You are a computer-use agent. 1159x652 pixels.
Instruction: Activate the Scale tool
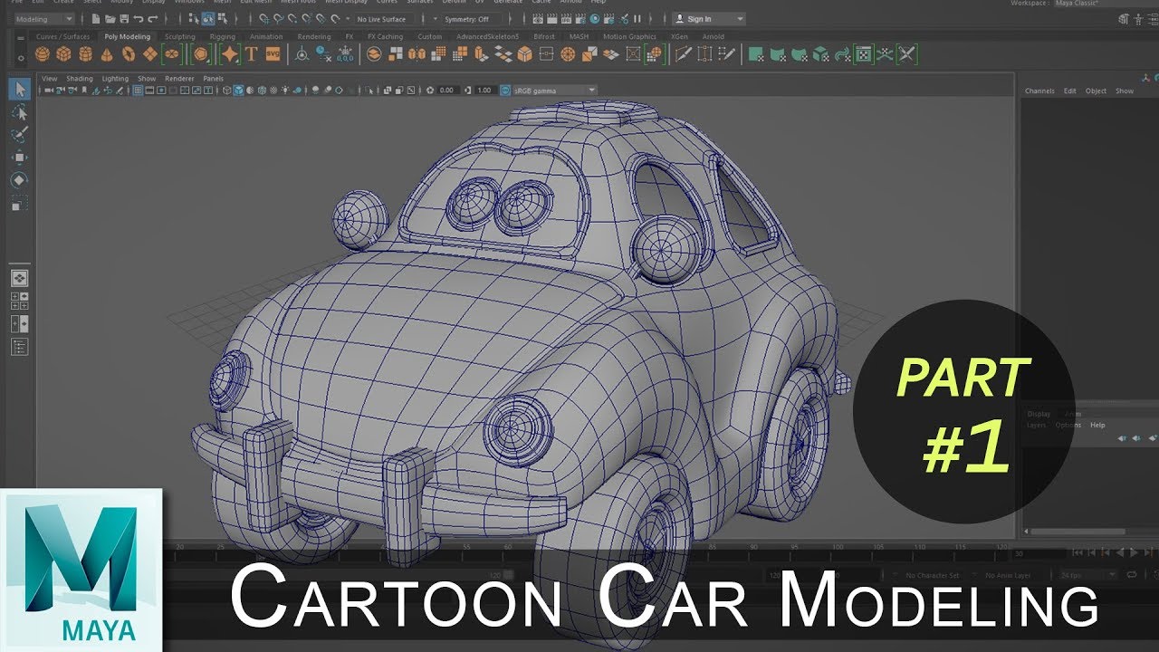click(20, 203)
